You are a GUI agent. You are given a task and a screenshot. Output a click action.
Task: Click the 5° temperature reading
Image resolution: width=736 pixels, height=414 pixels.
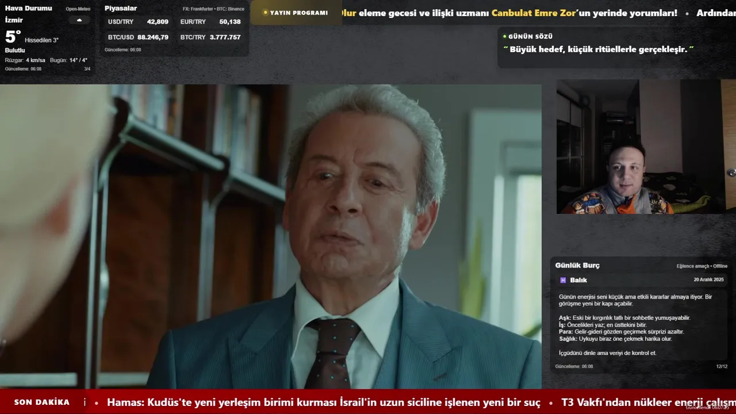point(13,37)
